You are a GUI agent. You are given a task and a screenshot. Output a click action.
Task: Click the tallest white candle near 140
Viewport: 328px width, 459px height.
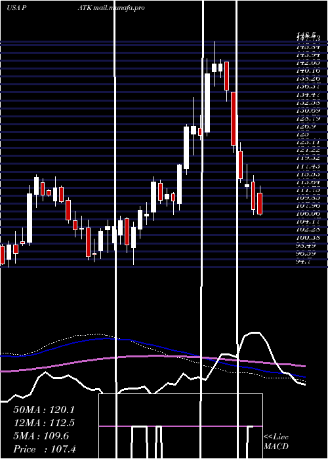[x=207, y=103]
